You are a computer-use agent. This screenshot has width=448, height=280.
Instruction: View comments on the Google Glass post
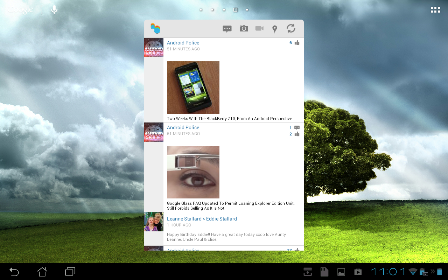coord(297,127)
